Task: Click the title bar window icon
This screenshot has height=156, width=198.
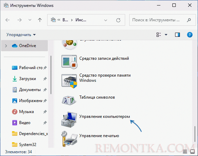Action: [x=6, y=5]
